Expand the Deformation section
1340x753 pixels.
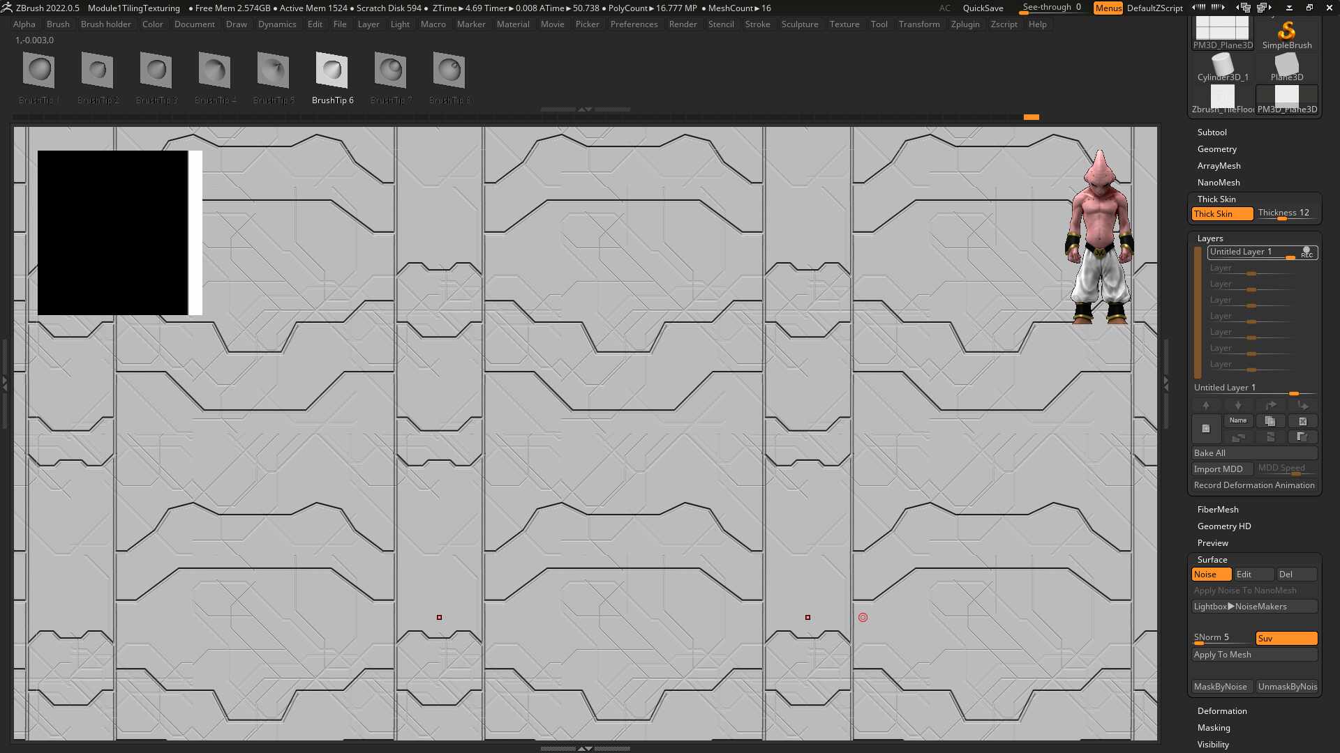[1222, 711]
